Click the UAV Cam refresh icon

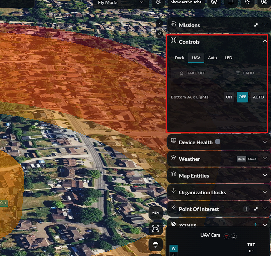(x=234, y=236)
